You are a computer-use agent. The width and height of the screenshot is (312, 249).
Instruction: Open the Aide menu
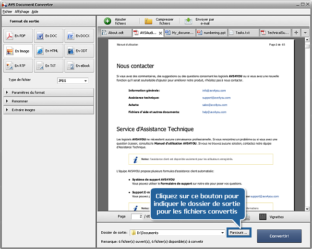35,11
